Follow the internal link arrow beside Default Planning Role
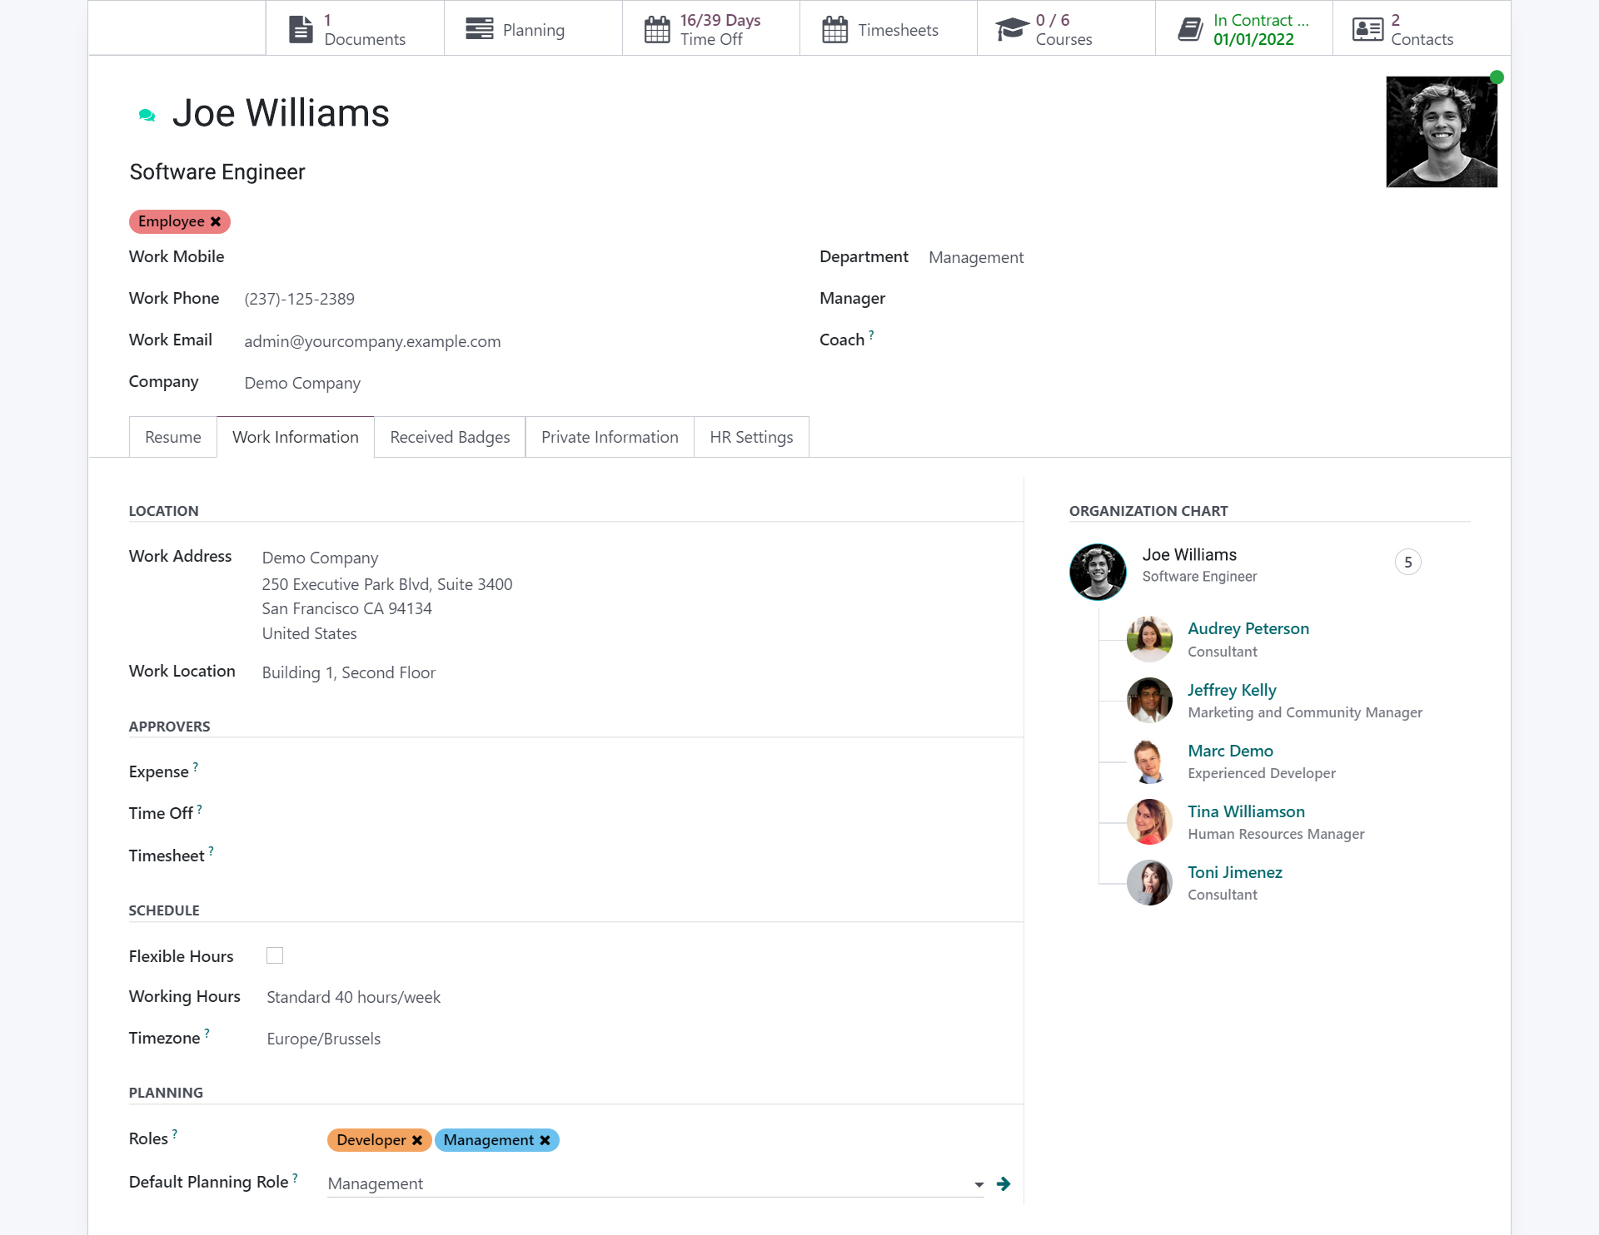1599x1235 pixels. 1004,1183
